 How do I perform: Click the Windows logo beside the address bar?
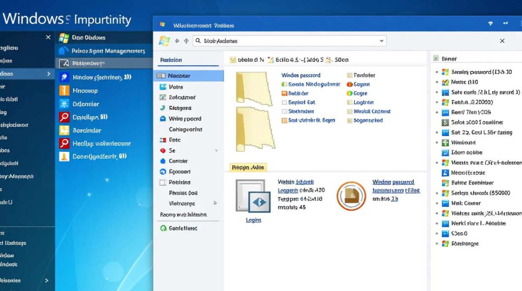click(164, 41)
